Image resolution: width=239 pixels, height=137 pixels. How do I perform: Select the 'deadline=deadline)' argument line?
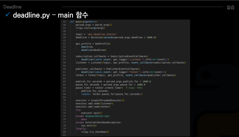pos(94,50)
